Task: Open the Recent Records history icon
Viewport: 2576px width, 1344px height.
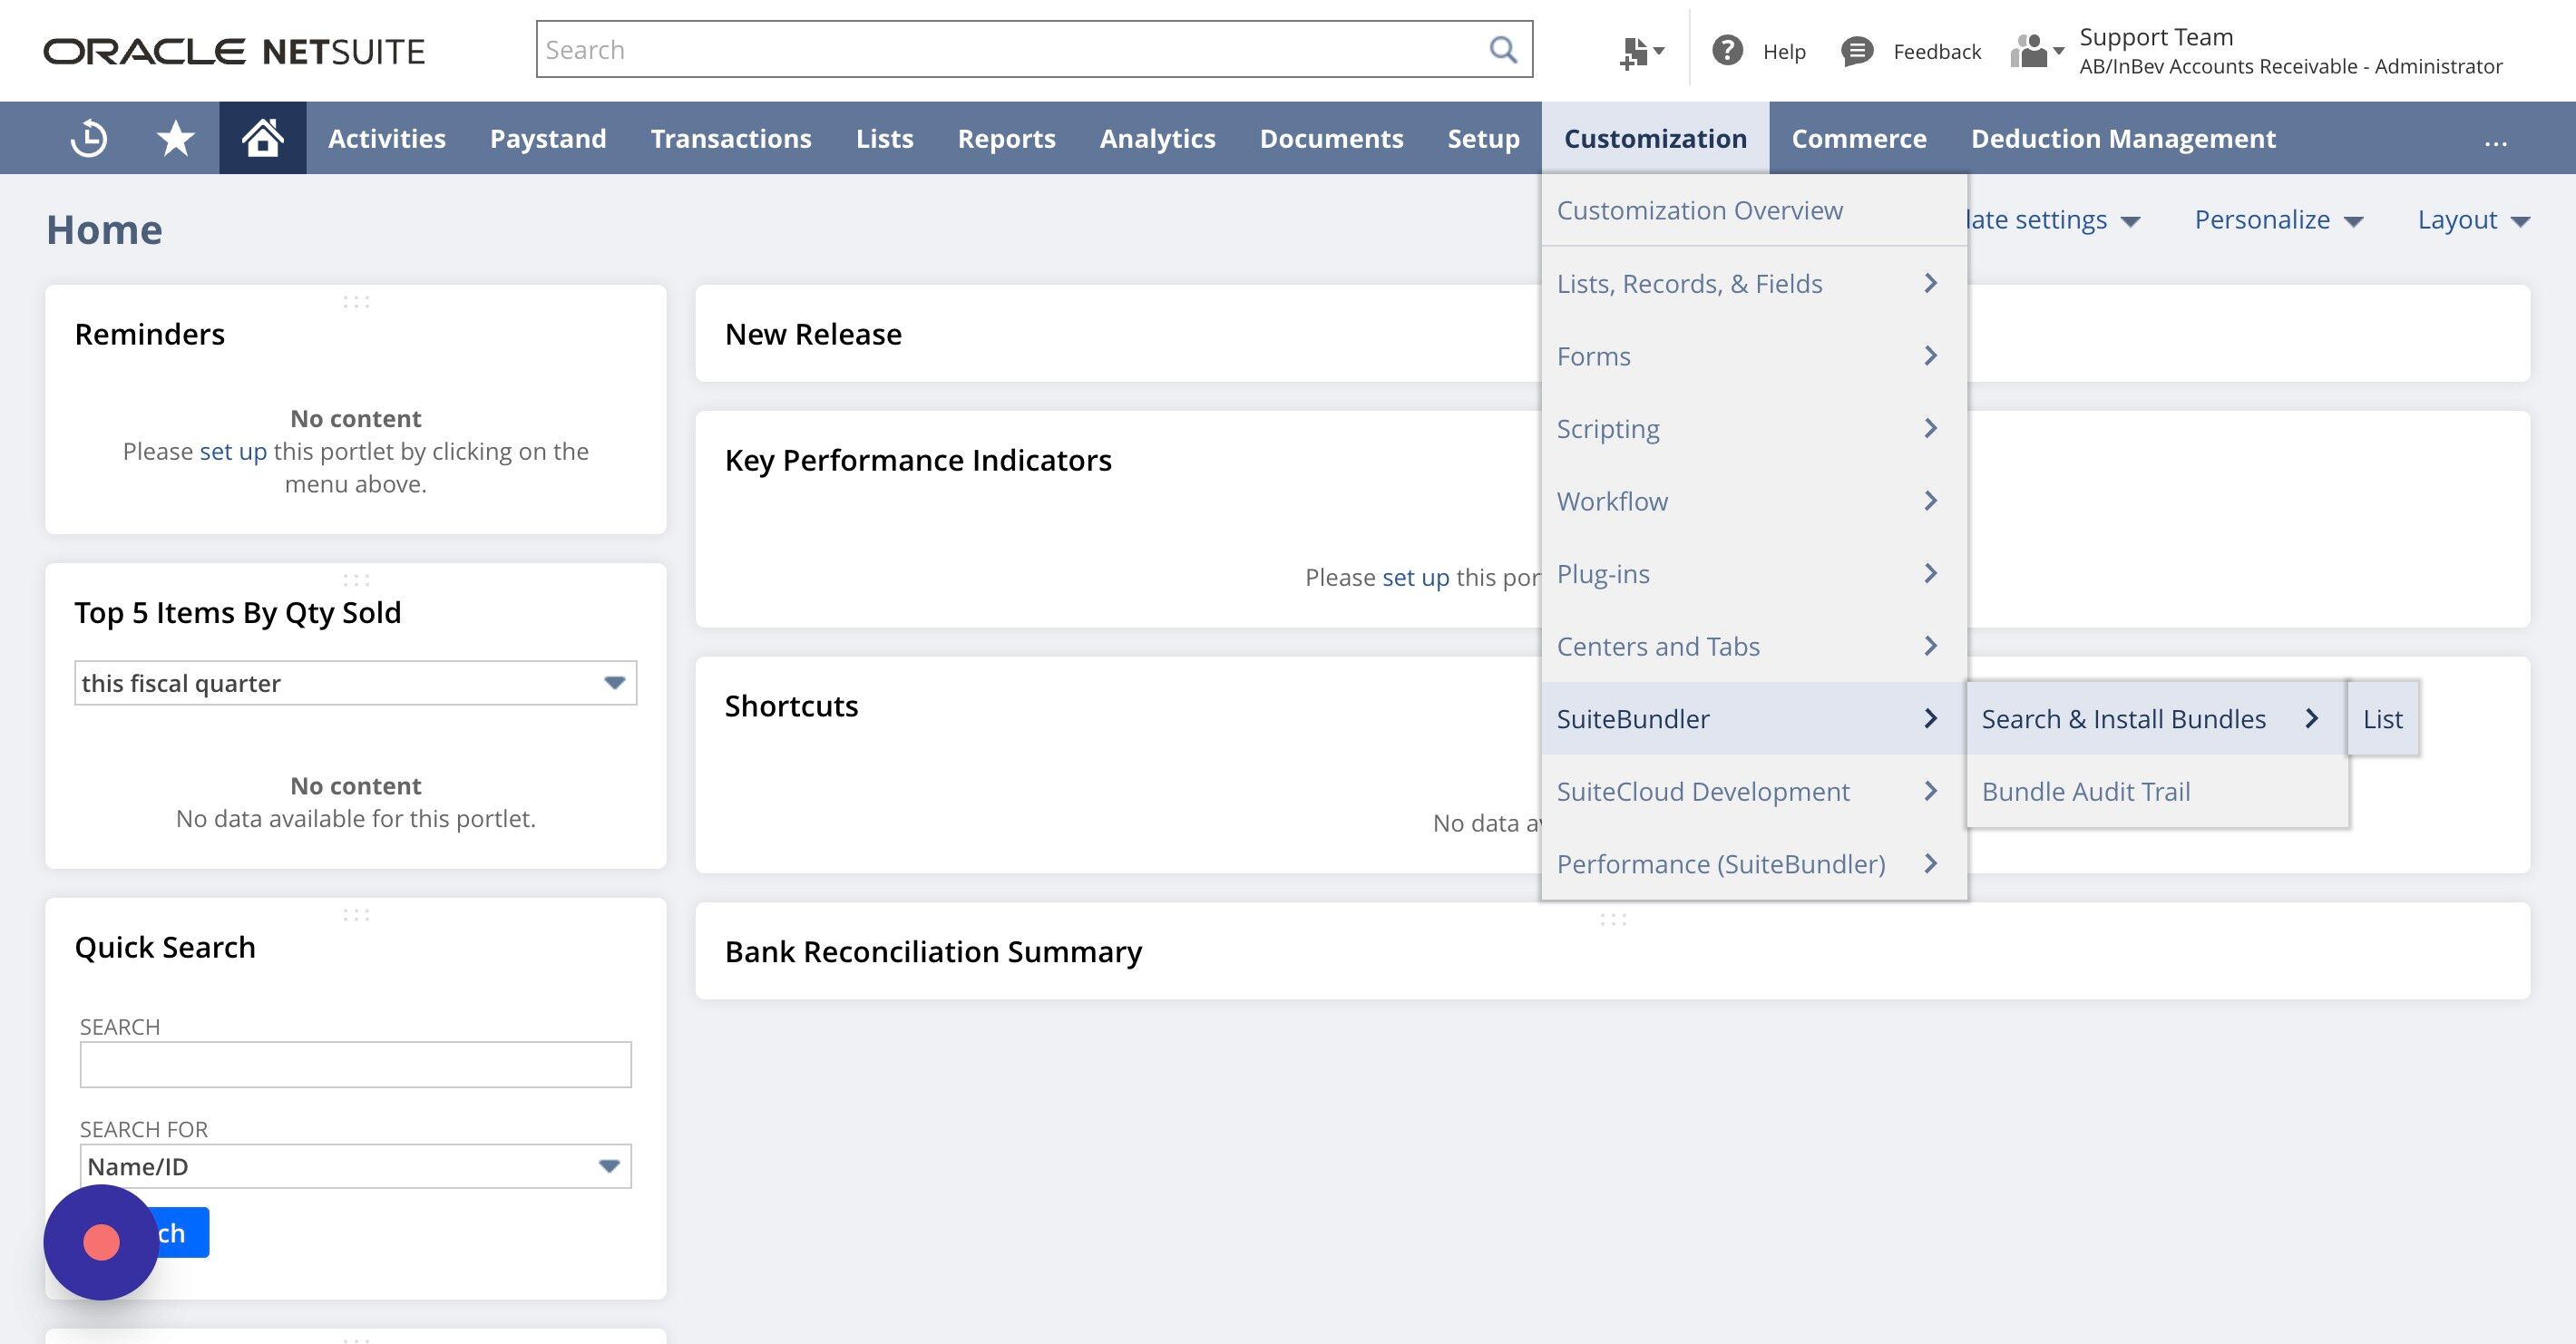Action: tap(89, 138)
